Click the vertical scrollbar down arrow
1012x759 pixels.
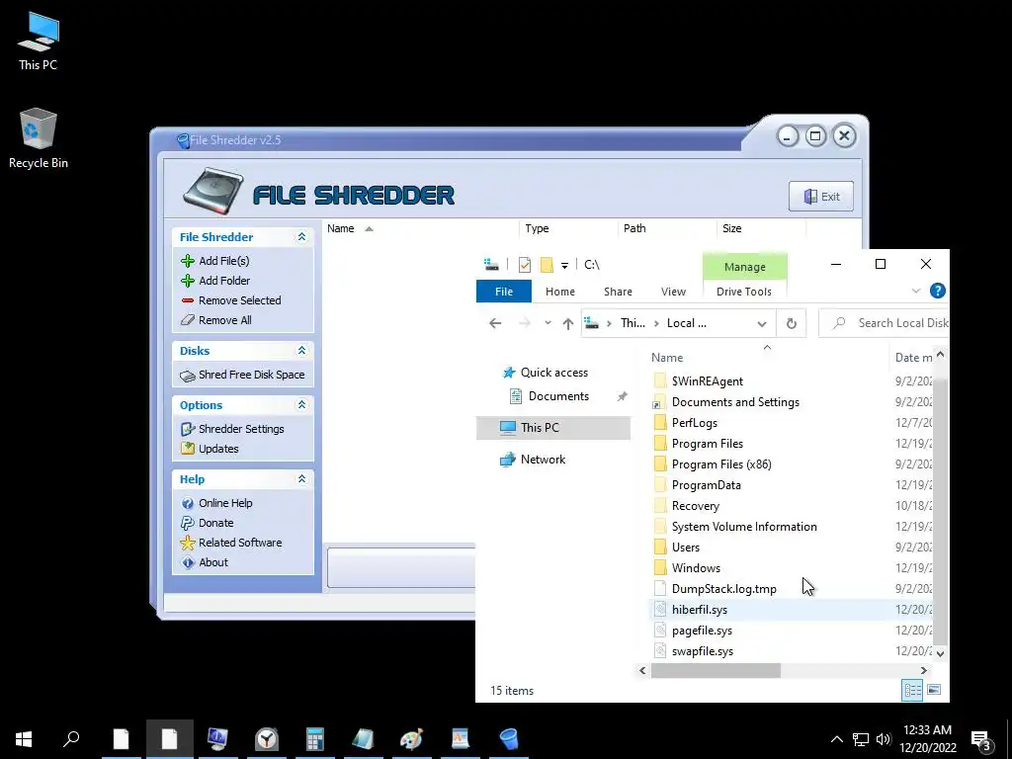tap(941, 653)
